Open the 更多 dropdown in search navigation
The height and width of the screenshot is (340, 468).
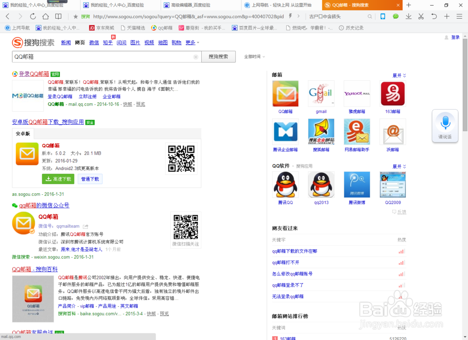pyautogui.click(x=192, y=42)
